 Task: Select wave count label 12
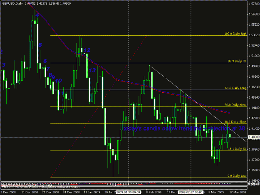coord(87,50)
